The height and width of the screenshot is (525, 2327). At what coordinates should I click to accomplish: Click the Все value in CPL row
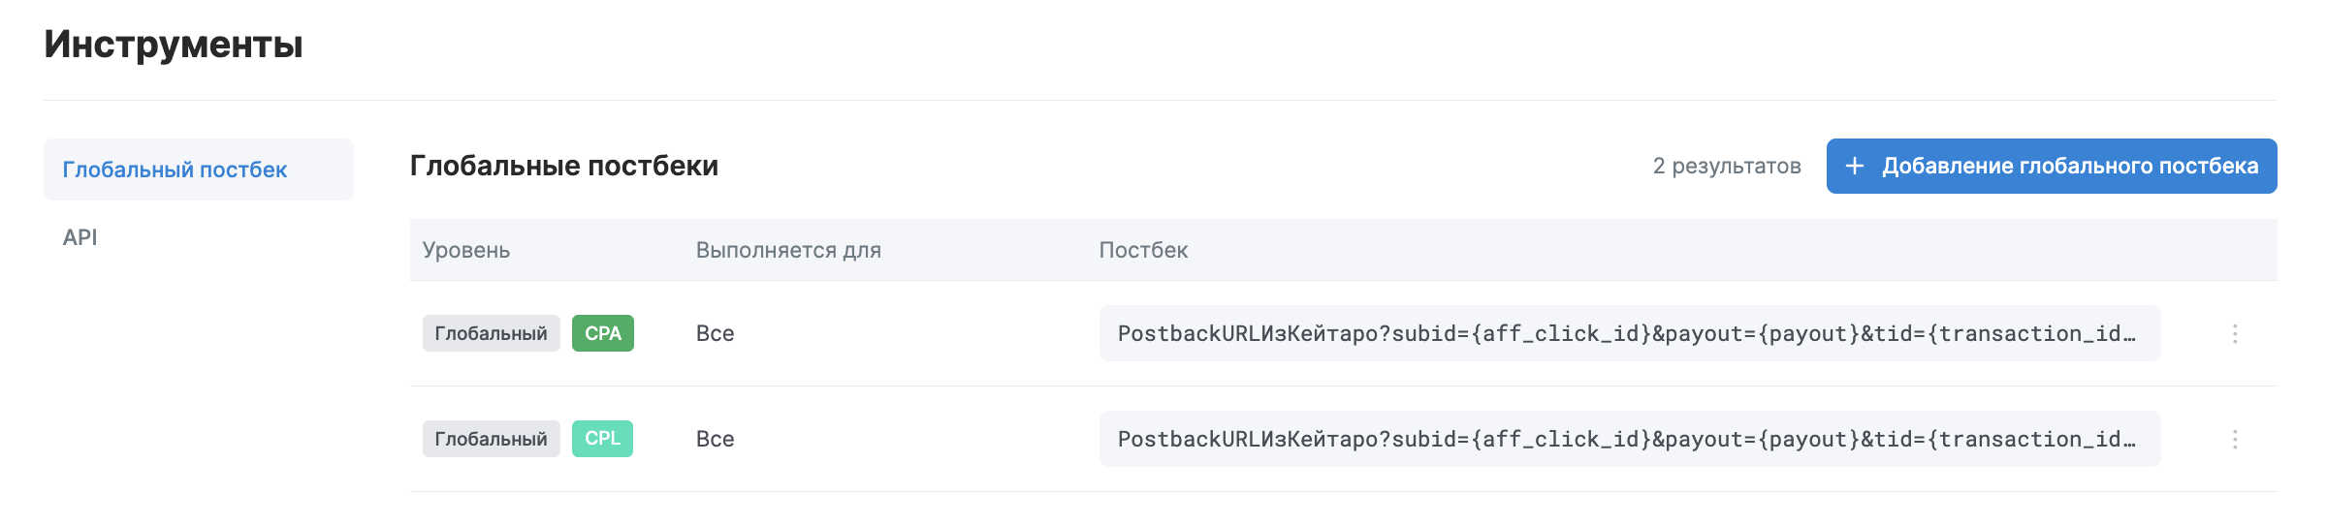(716, 440)
